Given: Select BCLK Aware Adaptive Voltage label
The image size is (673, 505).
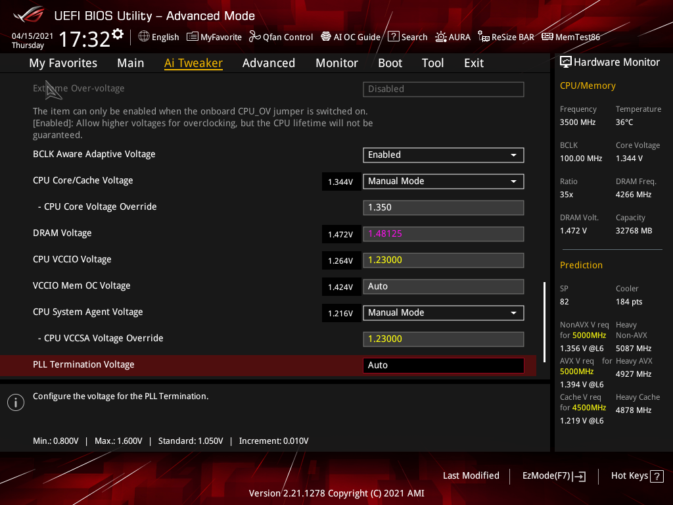Looking at the screenshot, I should (x=94, y=154).
